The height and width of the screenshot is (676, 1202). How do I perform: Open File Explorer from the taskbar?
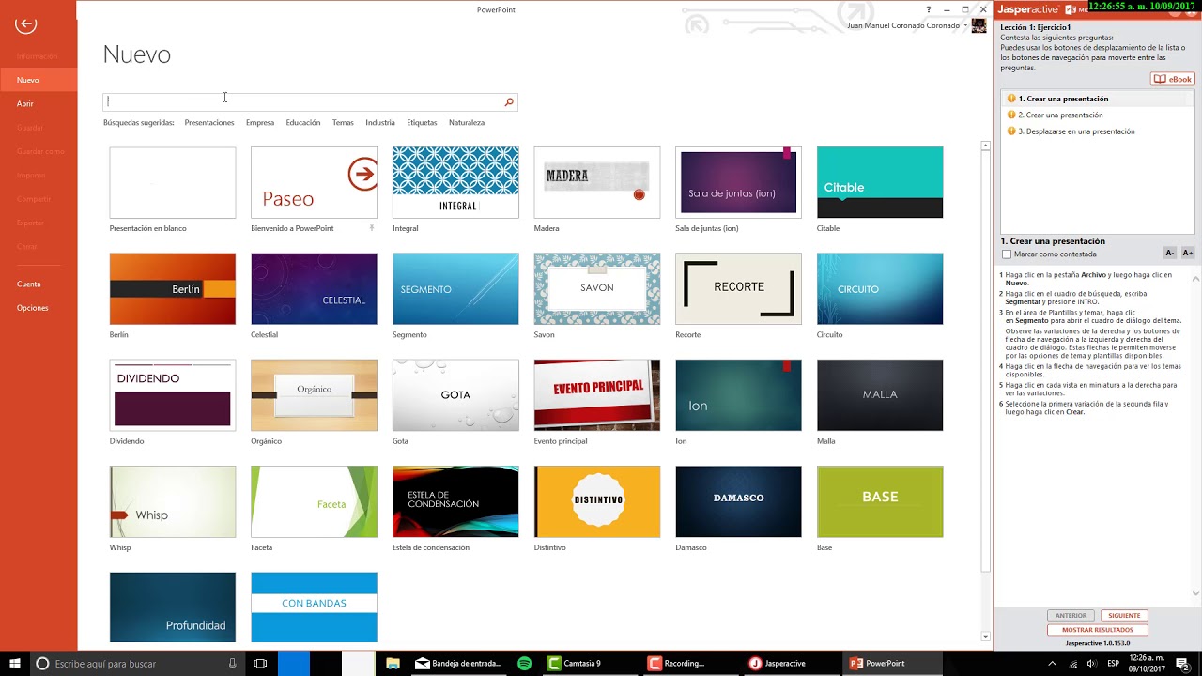[x=393, y=664]
